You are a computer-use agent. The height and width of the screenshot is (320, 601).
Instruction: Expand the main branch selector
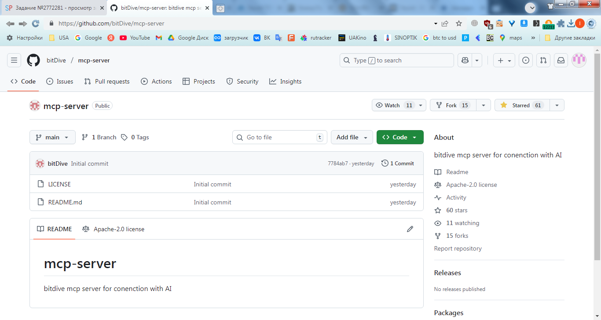pyautogui.click(x=52, y=137)
